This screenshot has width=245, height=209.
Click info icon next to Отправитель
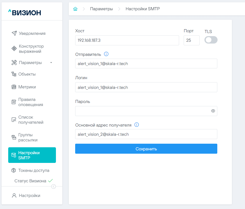106,54
